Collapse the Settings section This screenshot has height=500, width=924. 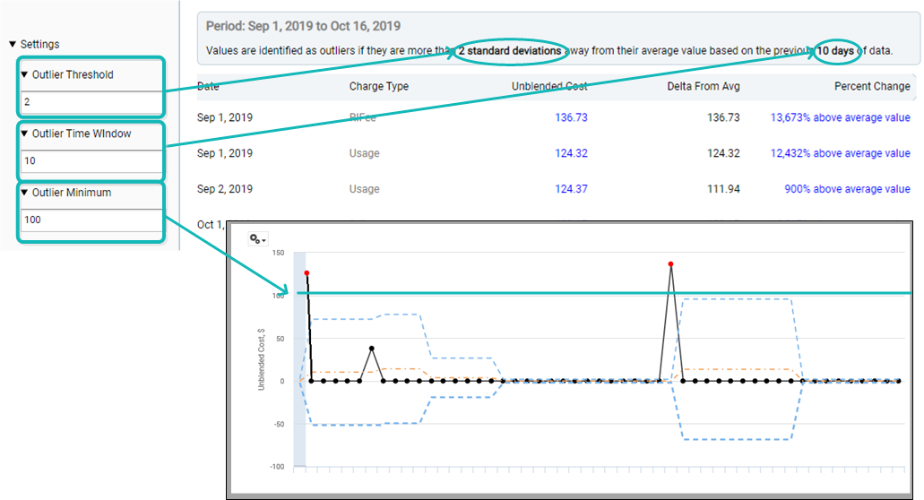13,44
